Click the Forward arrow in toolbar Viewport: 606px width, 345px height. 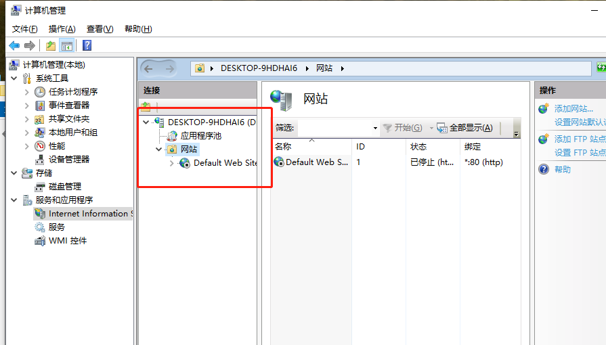[30, 45]
